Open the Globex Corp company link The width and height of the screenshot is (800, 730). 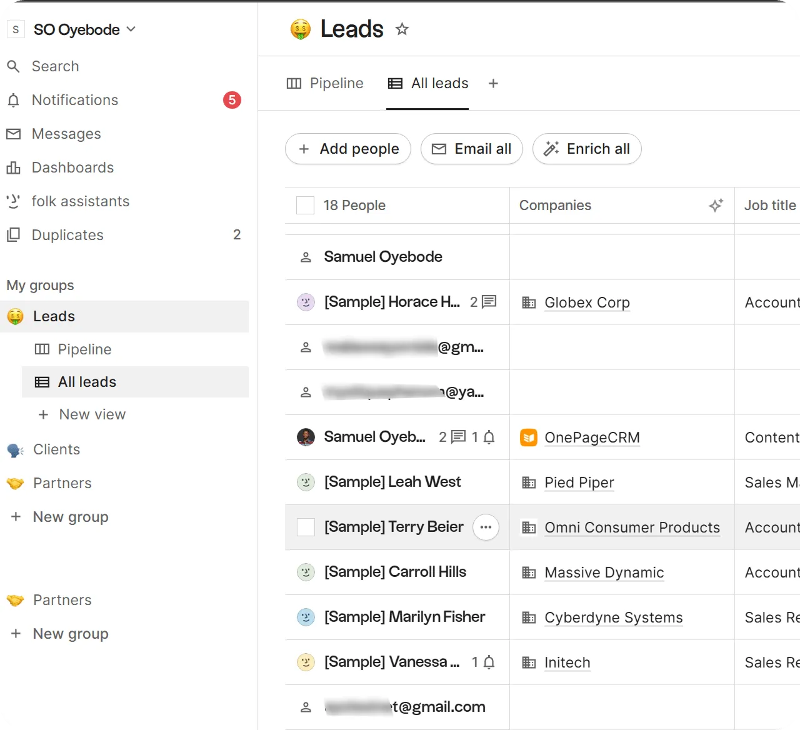587,302
